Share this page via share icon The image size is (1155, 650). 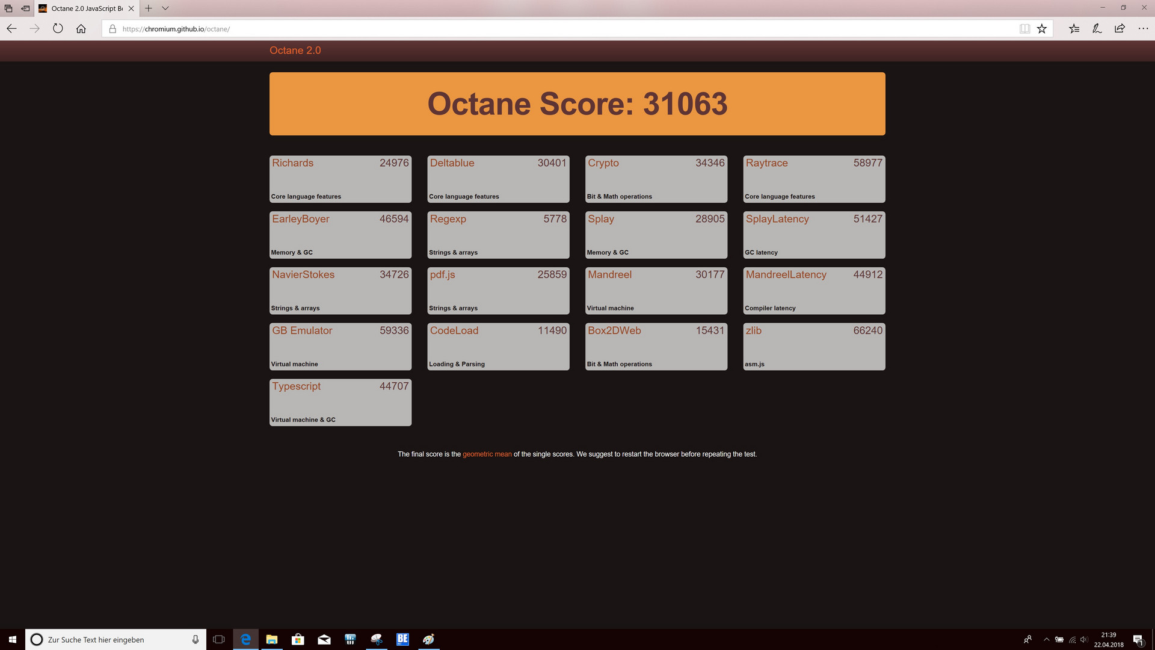1120,28
